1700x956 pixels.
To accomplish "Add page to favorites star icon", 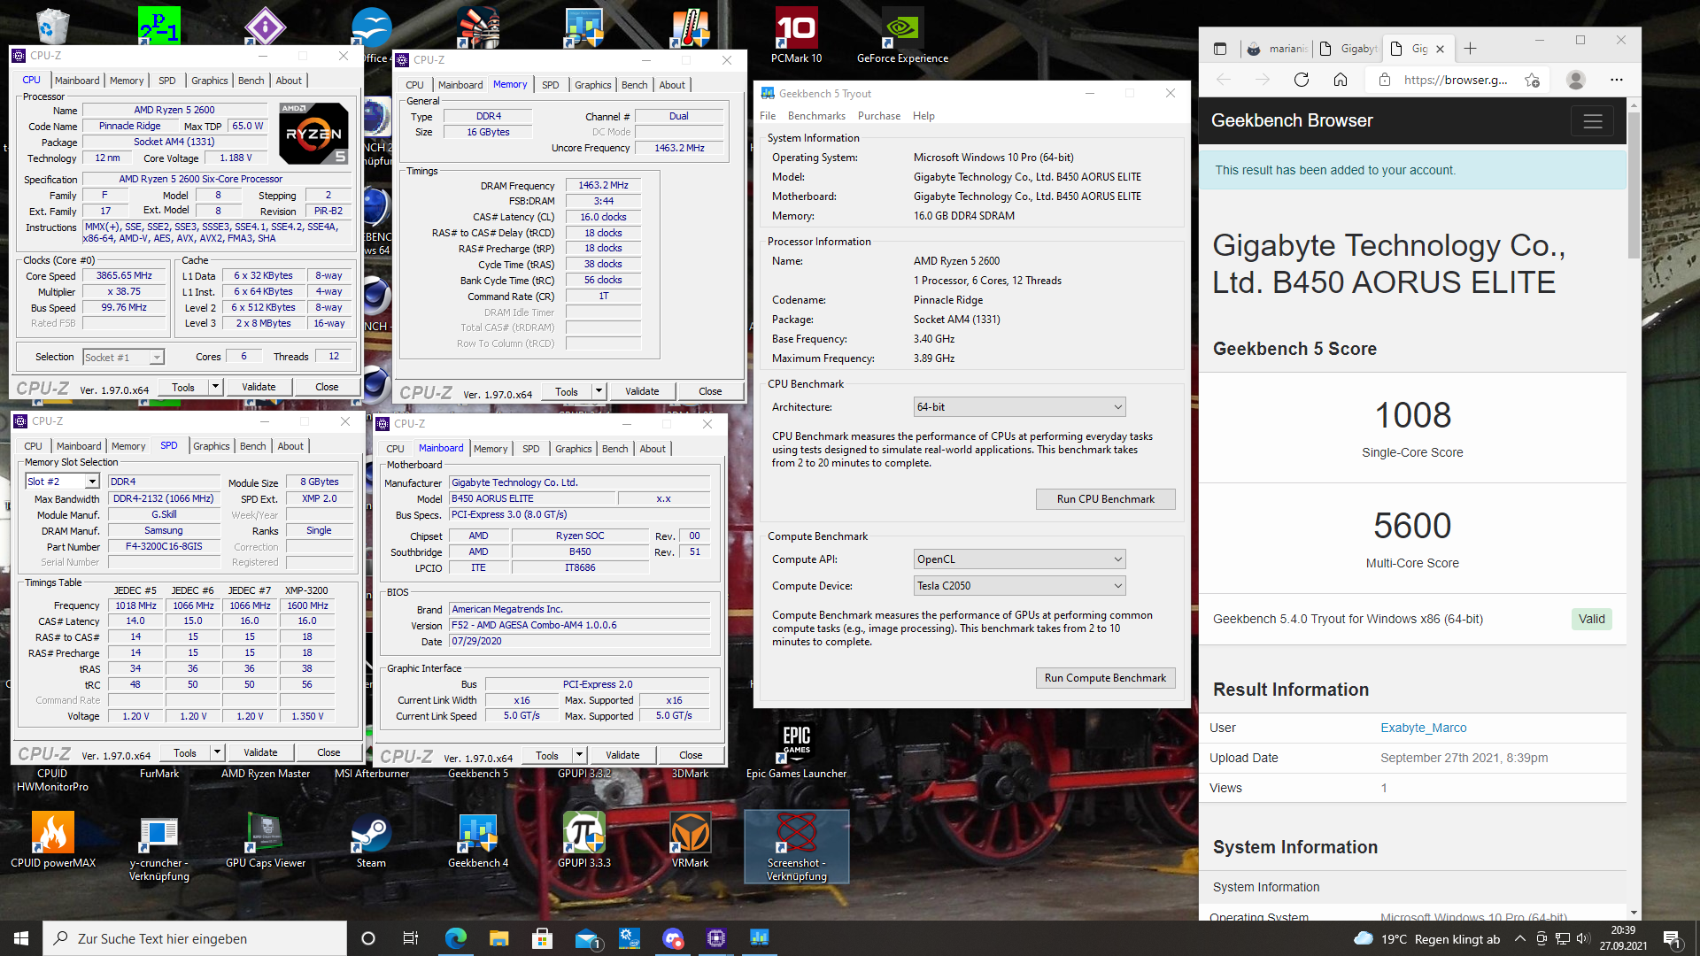I will (x=1533, y=80).
